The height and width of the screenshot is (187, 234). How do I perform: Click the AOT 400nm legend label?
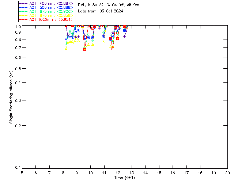(x=51, y=3)
